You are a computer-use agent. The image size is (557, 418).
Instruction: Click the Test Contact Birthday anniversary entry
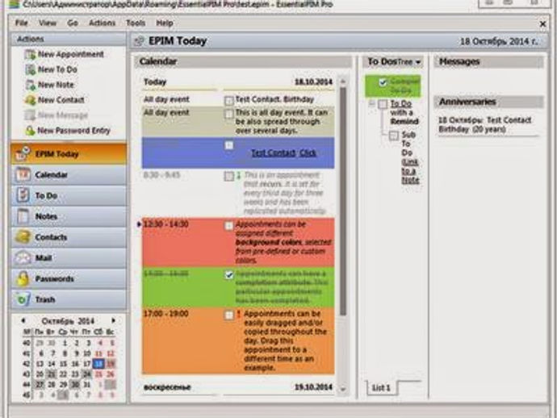point(485,124)
